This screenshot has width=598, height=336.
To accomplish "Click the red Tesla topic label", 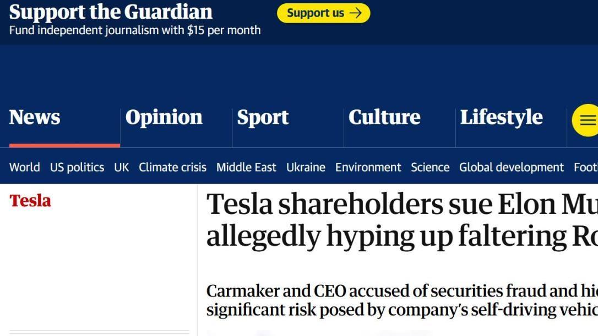I will click(30, 201).
